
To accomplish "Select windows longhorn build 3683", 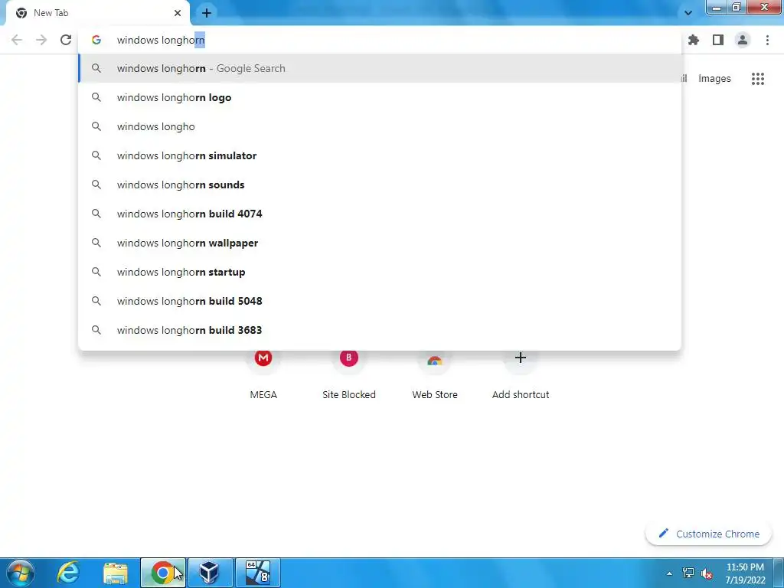I will tap(380, 330).
